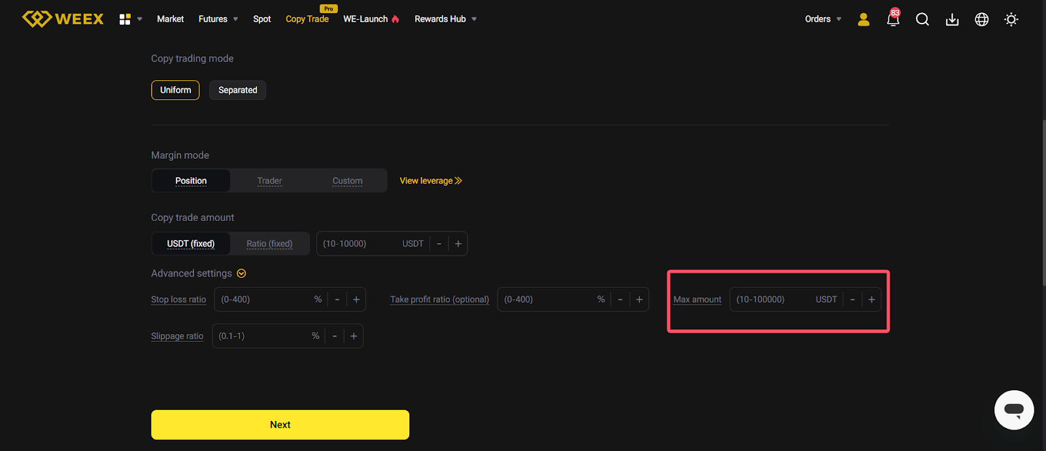
Task: Expand the Rewards Hub dropdown
Action: point(445,19)
